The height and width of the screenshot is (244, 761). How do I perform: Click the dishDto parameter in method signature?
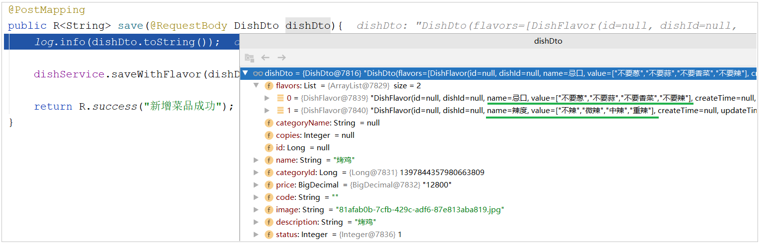pyautogui.click(x=308, y=26)
